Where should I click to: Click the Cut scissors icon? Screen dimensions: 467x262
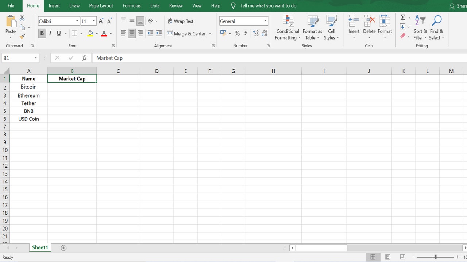pyautogui.click(x=22, y=18)
